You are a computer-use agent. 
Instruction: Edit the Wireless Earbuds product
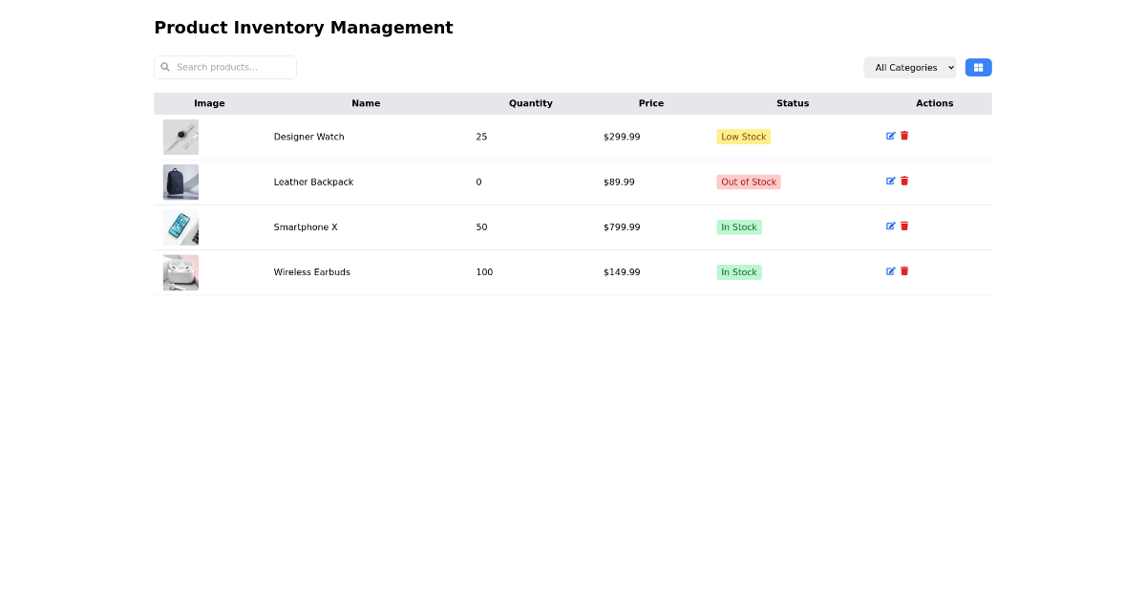[890, 270]
